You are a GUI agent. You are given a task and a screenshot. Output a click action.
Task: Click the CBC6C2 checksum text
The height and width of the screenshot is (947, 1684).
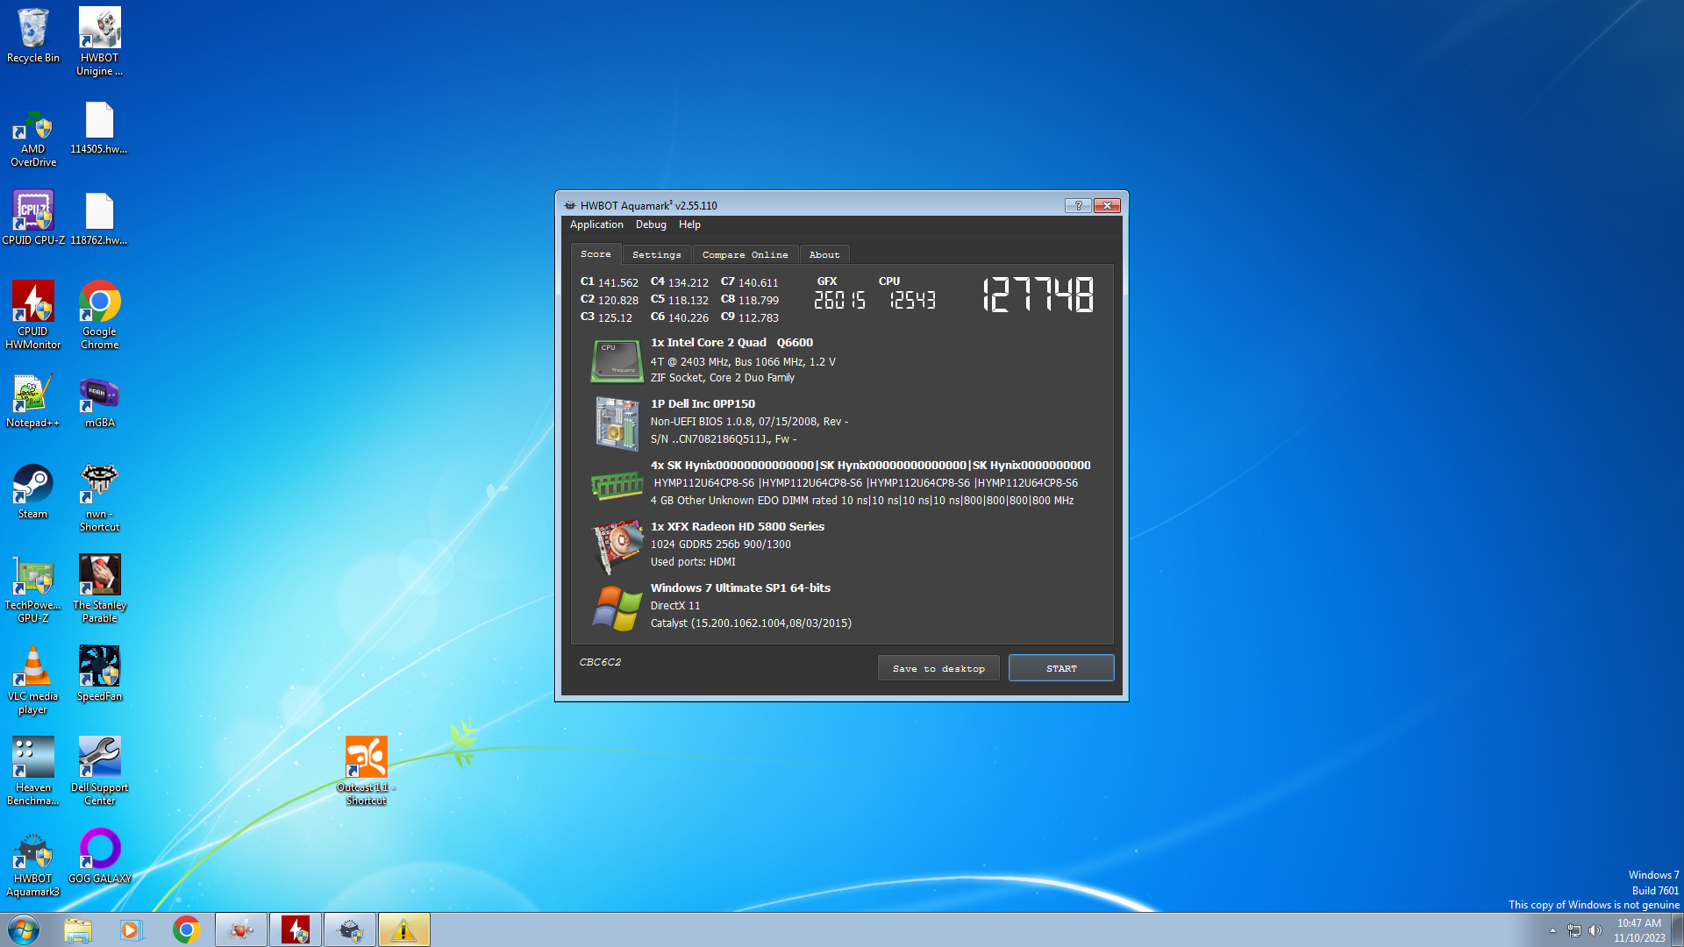coord(600,662)
